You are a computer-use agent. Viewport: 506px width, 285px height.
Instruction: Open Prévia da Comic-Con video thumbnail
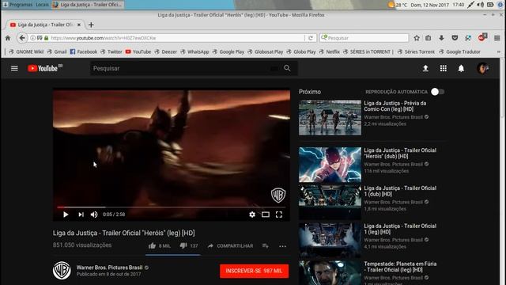pyautogui.click(x=330, y=118)
